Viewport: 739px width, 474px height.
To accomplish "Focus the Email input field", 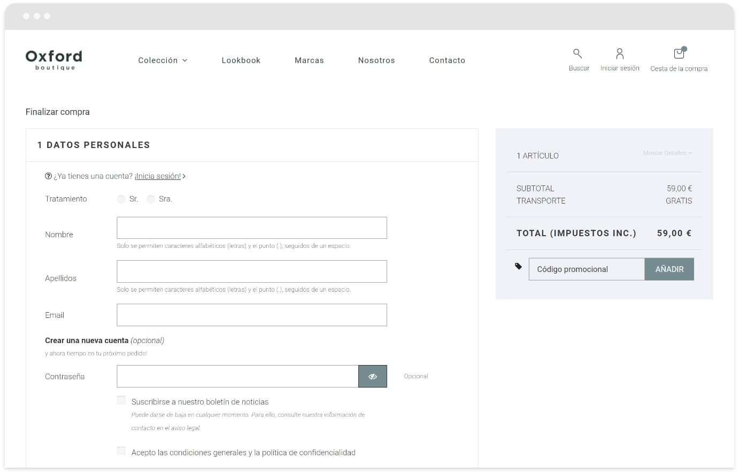I will 252,315.
